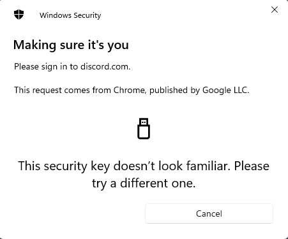The width and height of the screenshot is (288, 239).
Task: Click the "Windows Security" title text
Action: pyautogui.click(x=70, y=15)
